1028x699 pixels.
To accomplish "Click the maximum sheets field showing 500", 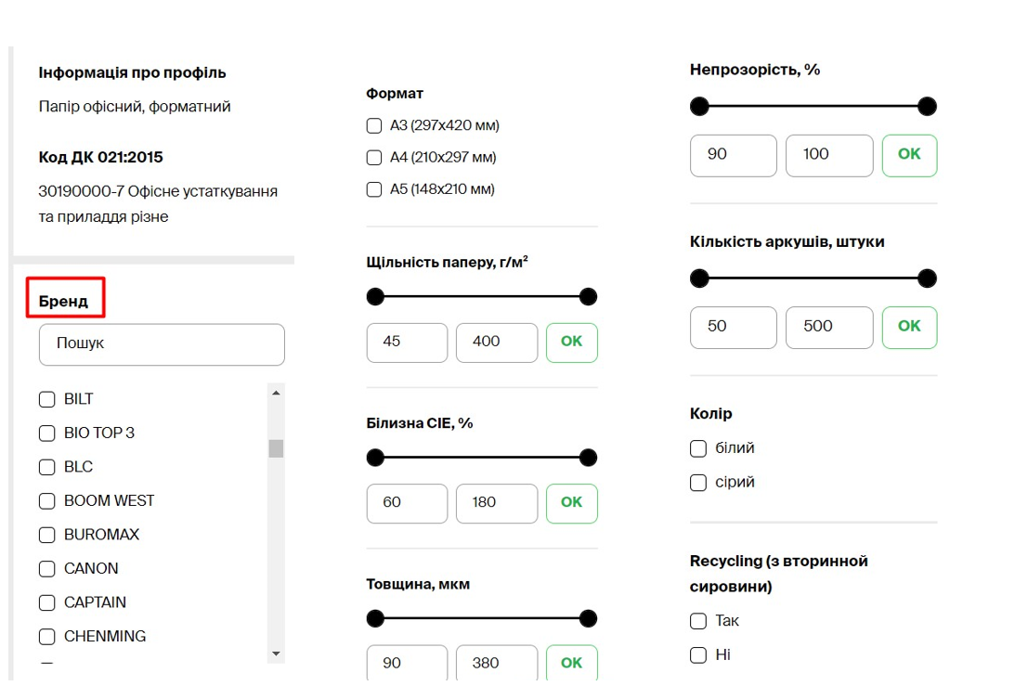I will point(828,327).
